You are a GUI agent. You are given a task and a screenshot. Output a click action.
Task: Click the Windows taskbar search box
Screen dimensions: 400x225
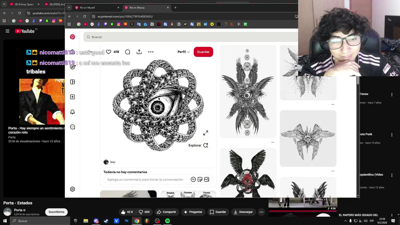(x=40, y=221)
